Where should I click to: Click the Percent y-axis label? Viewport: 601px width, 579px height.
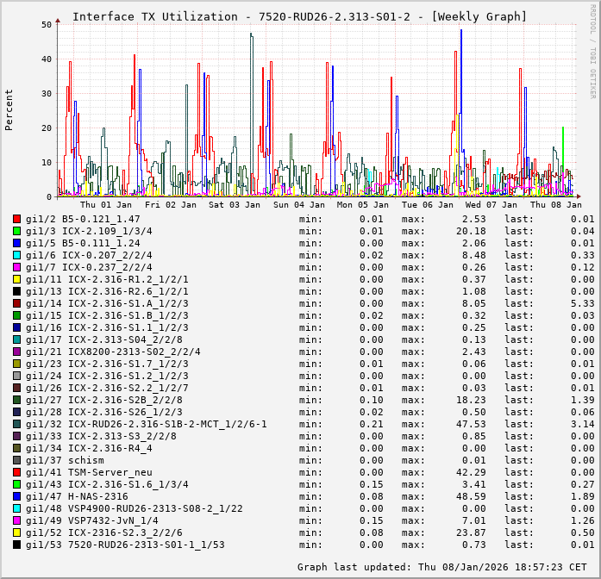(x=9, y=110)
